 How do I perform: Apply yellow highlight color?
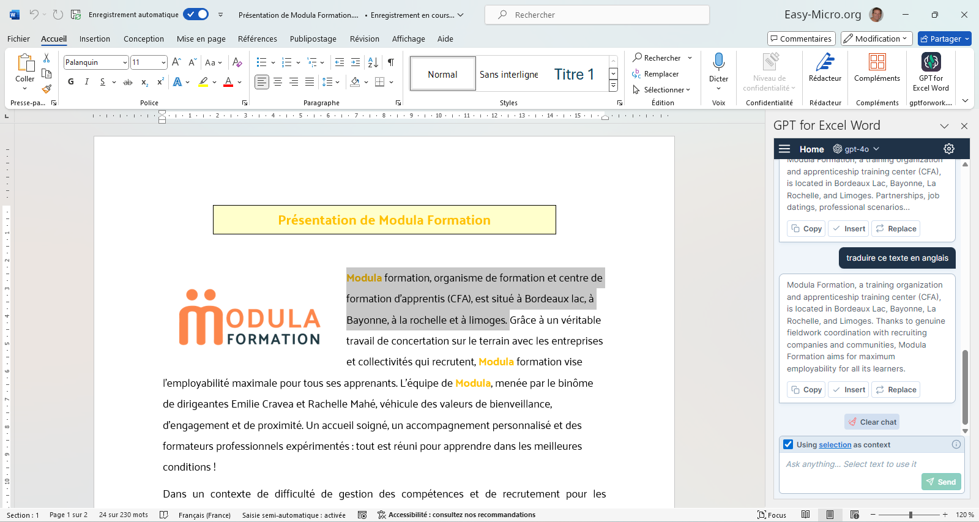(203, 82)
